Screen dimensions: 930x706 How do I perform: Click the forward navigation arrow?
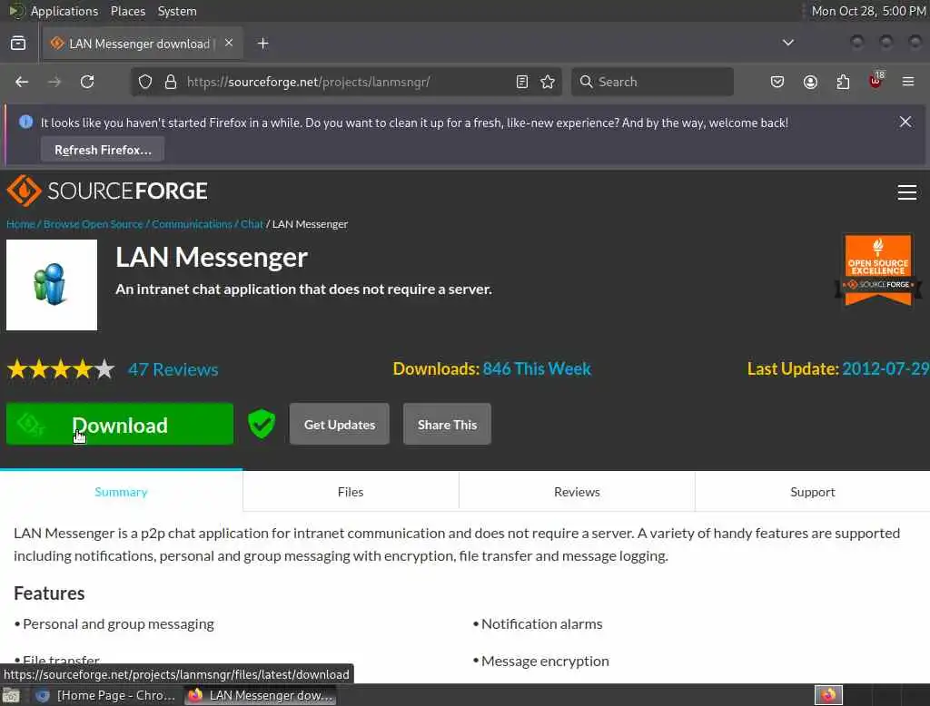(x=54, y=82)
